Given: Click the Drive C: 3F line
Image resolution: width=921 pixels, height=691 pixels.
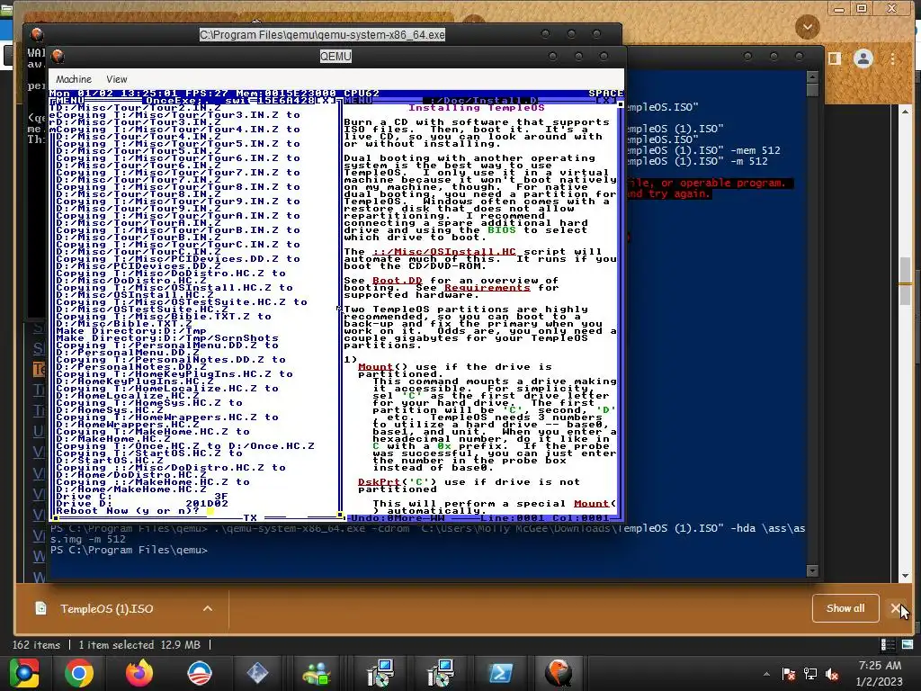Looking at the screenshot, I should click(x=141, y=497).
